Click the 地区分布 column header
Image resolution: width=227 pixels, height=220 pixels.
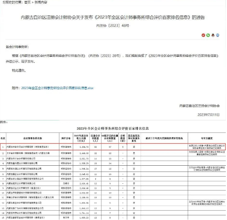click(66, 138)
